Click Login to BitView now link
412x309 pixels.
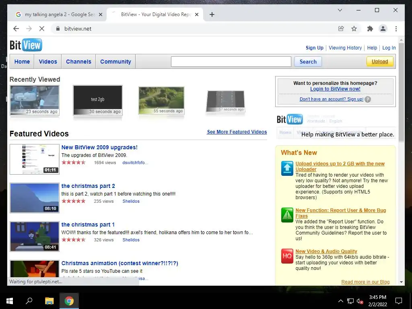coord(335,89)
